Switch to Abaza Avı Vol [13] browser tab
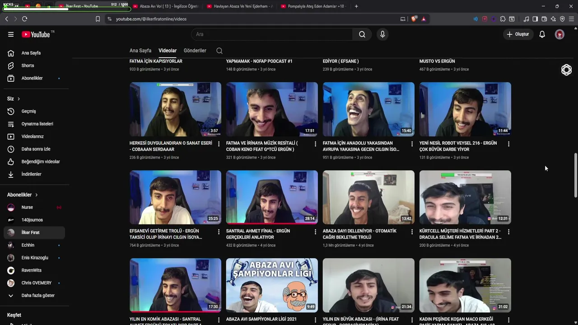Viewport: 578px width, 325px height. [166, 6]
